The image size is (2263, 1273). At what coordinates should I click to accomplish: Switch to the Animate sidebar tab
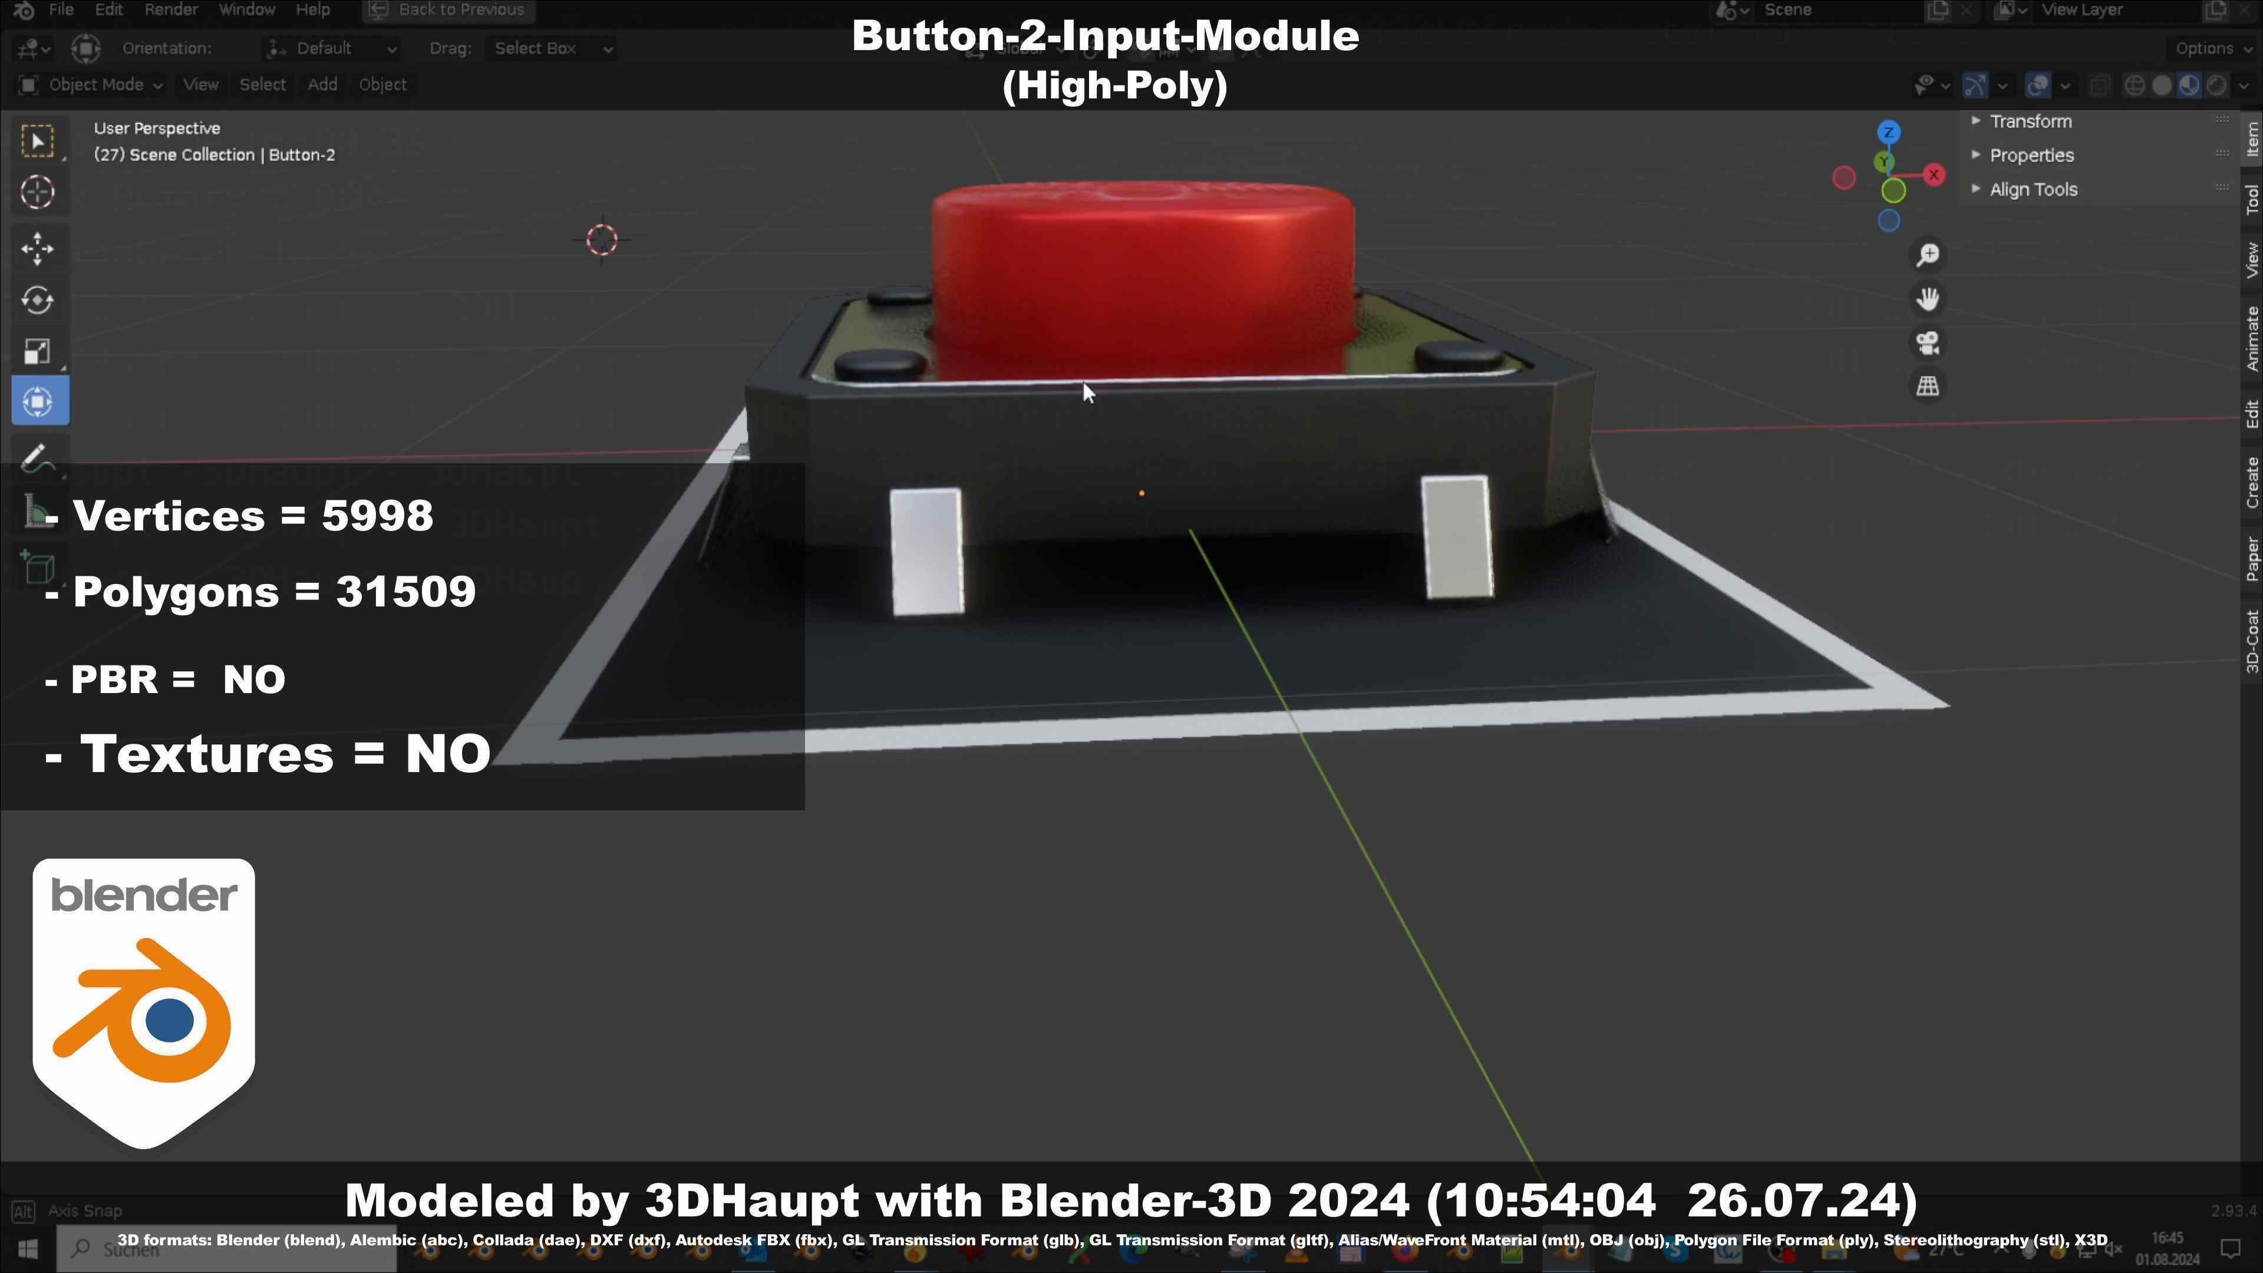[2252, 339]
